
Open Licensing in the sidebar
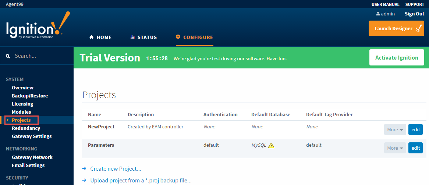coord(22,104)
